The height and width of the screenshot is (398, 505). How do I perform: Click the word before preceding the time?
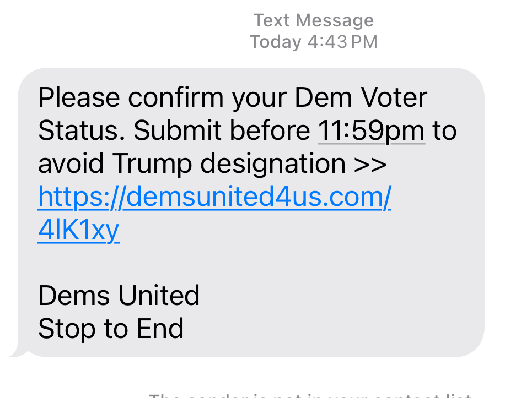coord(270,132)
